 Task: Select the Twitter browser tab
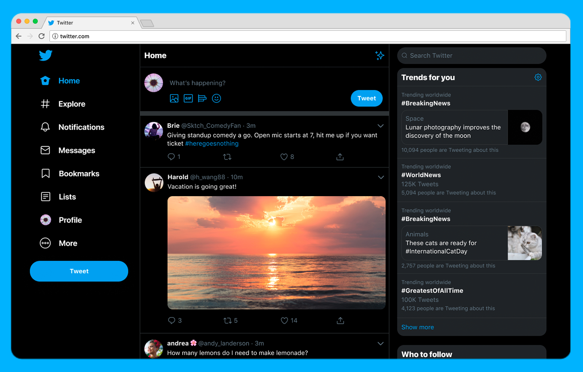91,23
